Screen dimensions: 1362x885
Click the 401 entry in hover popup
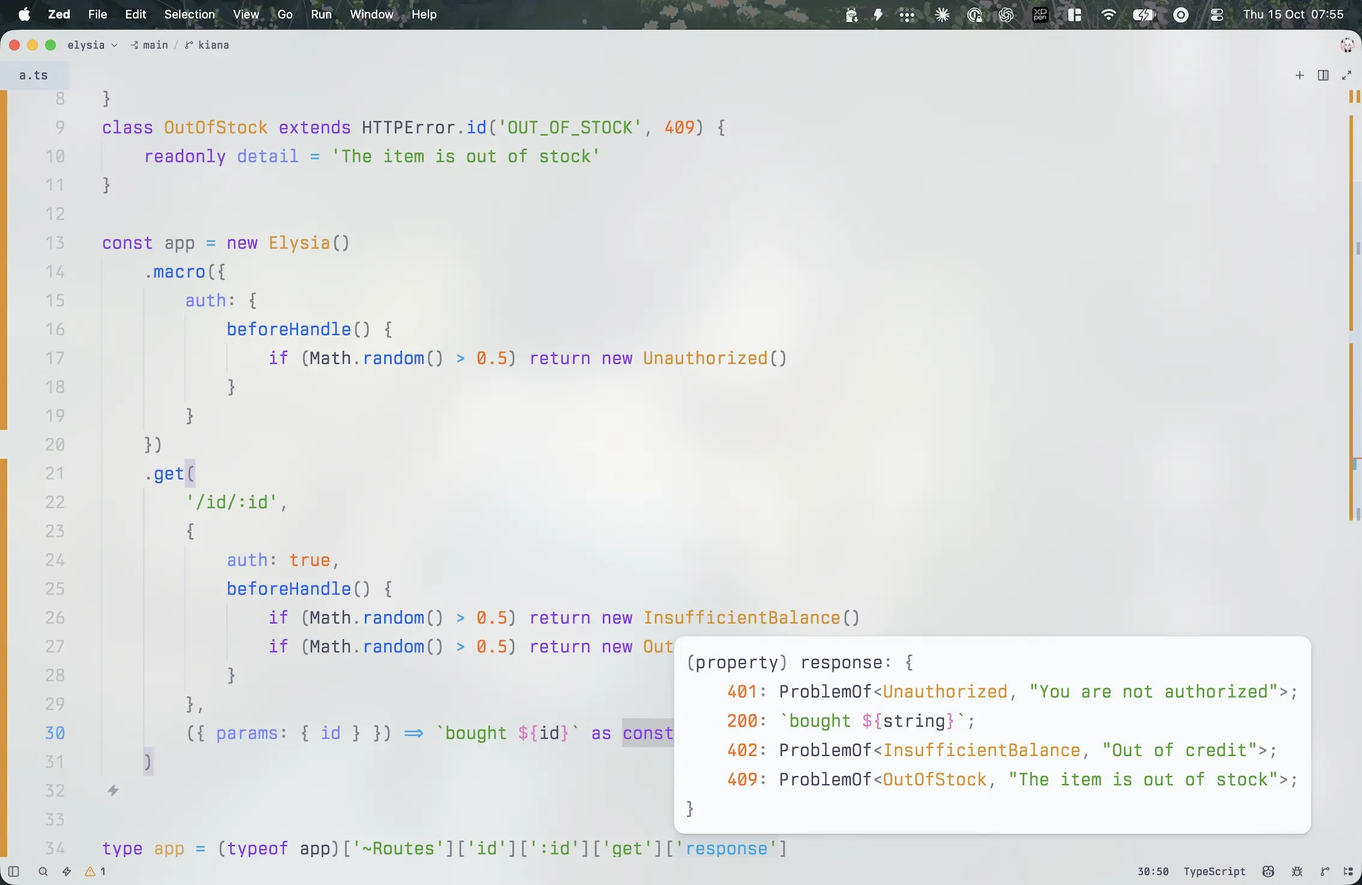[1012, 692]
